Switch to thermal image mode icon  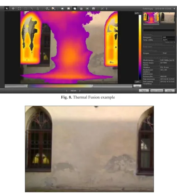(62, 9)
